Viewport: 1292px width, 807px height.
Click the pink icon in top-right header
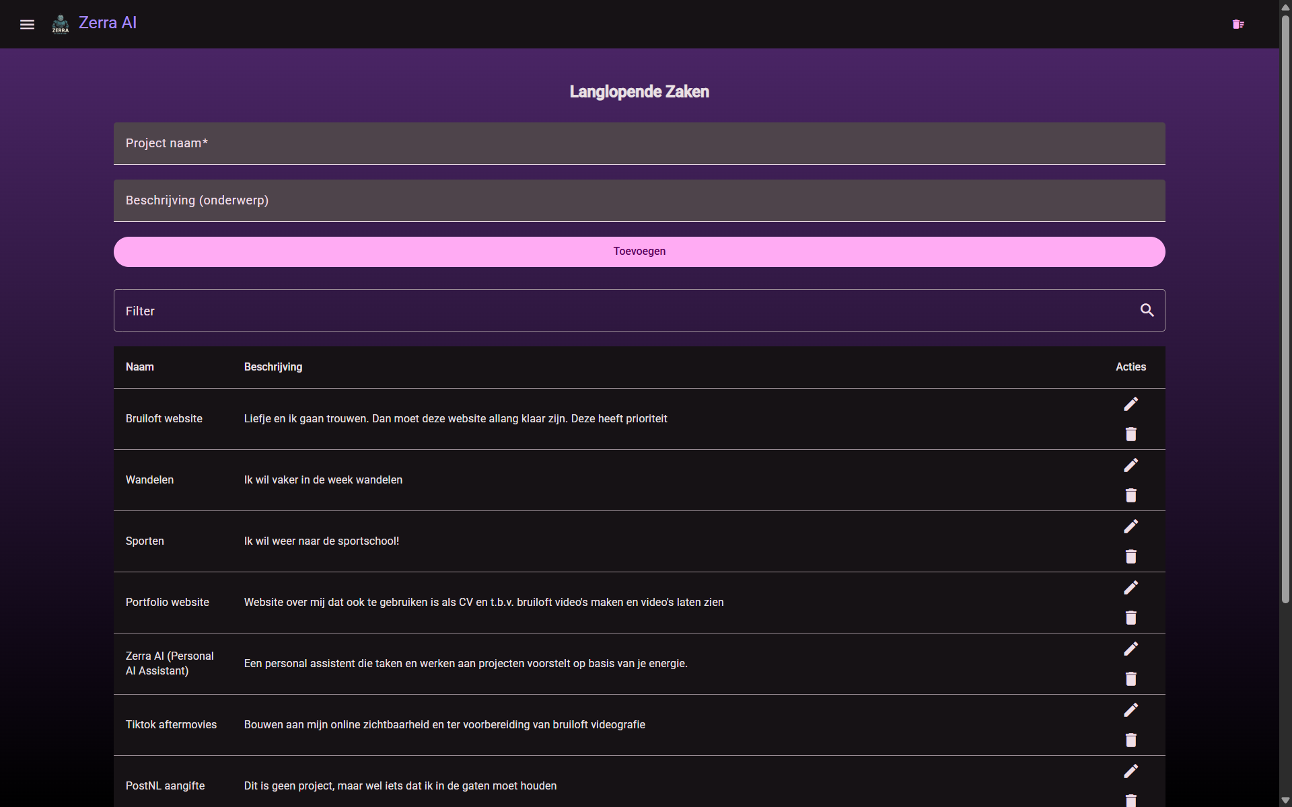pyautogui.click(x=1238, y=24)
